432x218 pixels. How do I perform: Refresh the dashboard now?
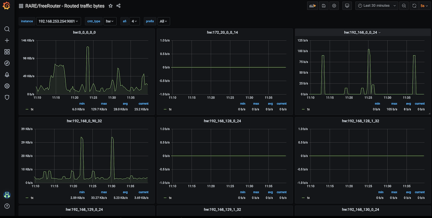click(x=414, y=6)
